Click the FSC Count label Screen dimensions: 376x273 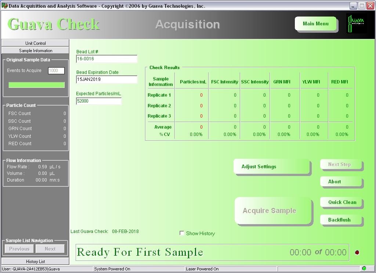tap(19, 113)
